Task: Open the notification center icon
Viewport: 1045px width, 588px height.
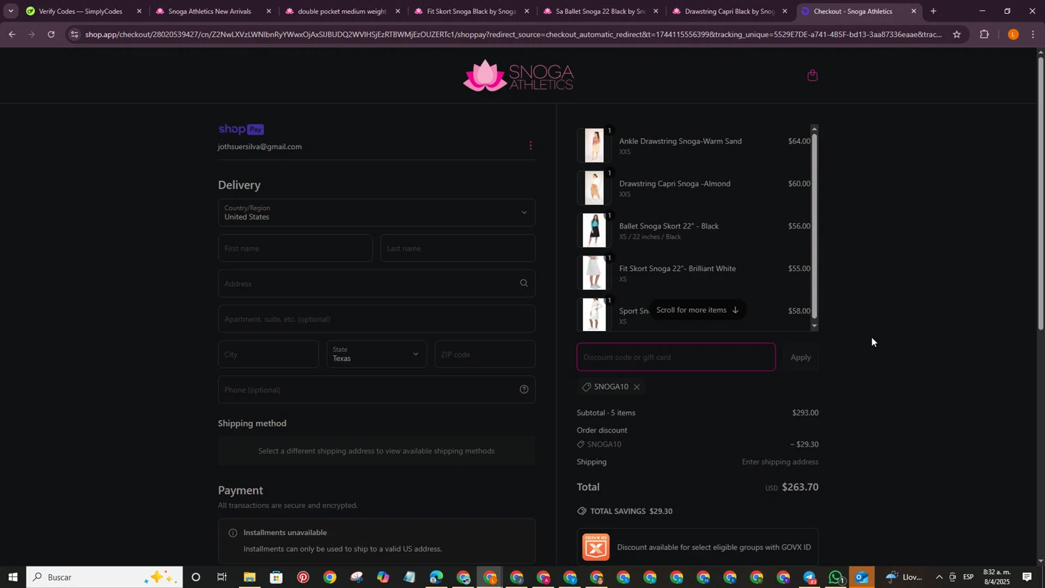Action: 1027,578
